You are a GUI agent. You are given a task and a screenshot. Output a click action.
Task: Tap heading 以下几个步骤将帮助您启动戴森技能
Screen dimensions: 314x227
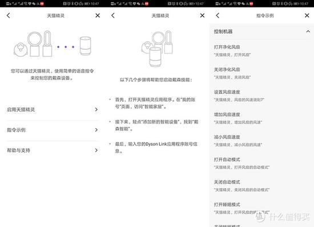point(156,80)
